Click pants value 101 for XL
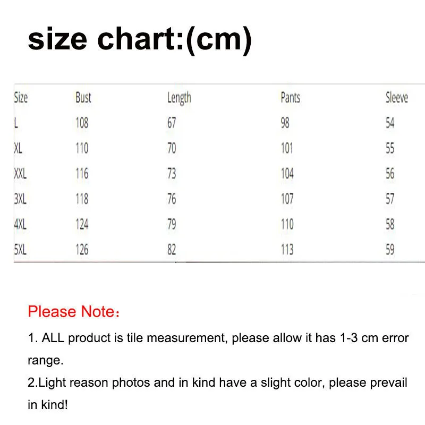This screenshot has width=425, height=425. pos(287,148)
